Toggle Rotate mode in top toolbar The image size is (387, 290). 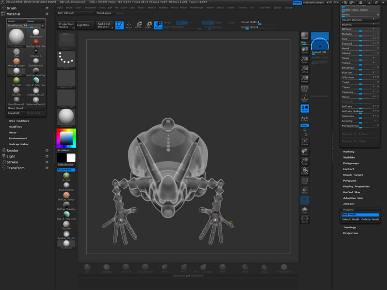(158, 25)
